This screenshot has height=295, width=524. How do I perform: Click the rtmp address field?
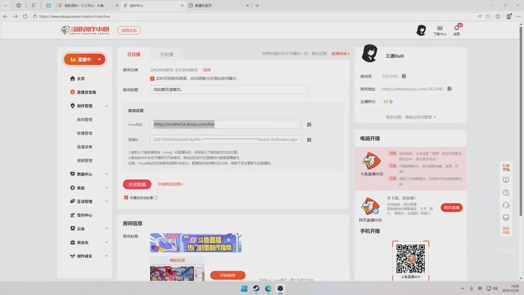click(x=225, y=125)
